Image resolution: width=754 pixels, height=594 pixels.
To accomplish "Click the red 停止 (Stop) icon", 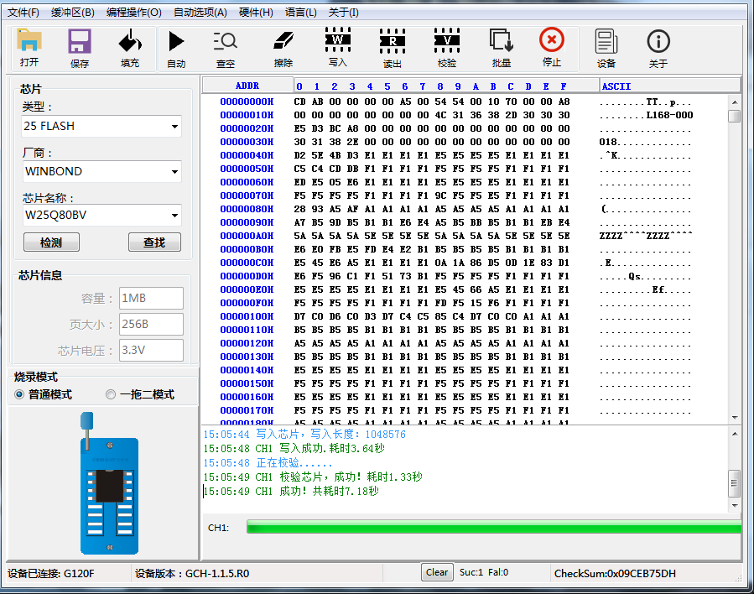I will (552, 40).
